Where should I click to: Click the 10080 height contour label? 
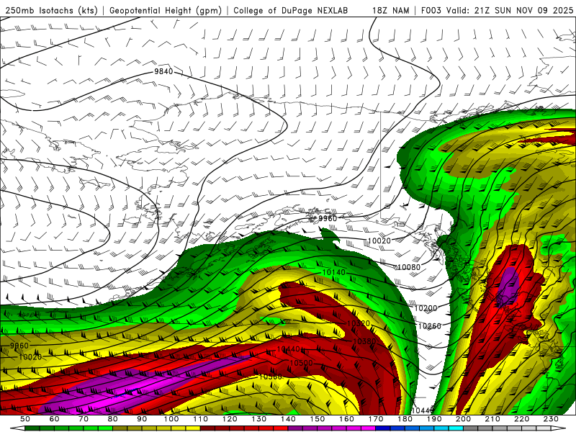(x=409, y=267)
